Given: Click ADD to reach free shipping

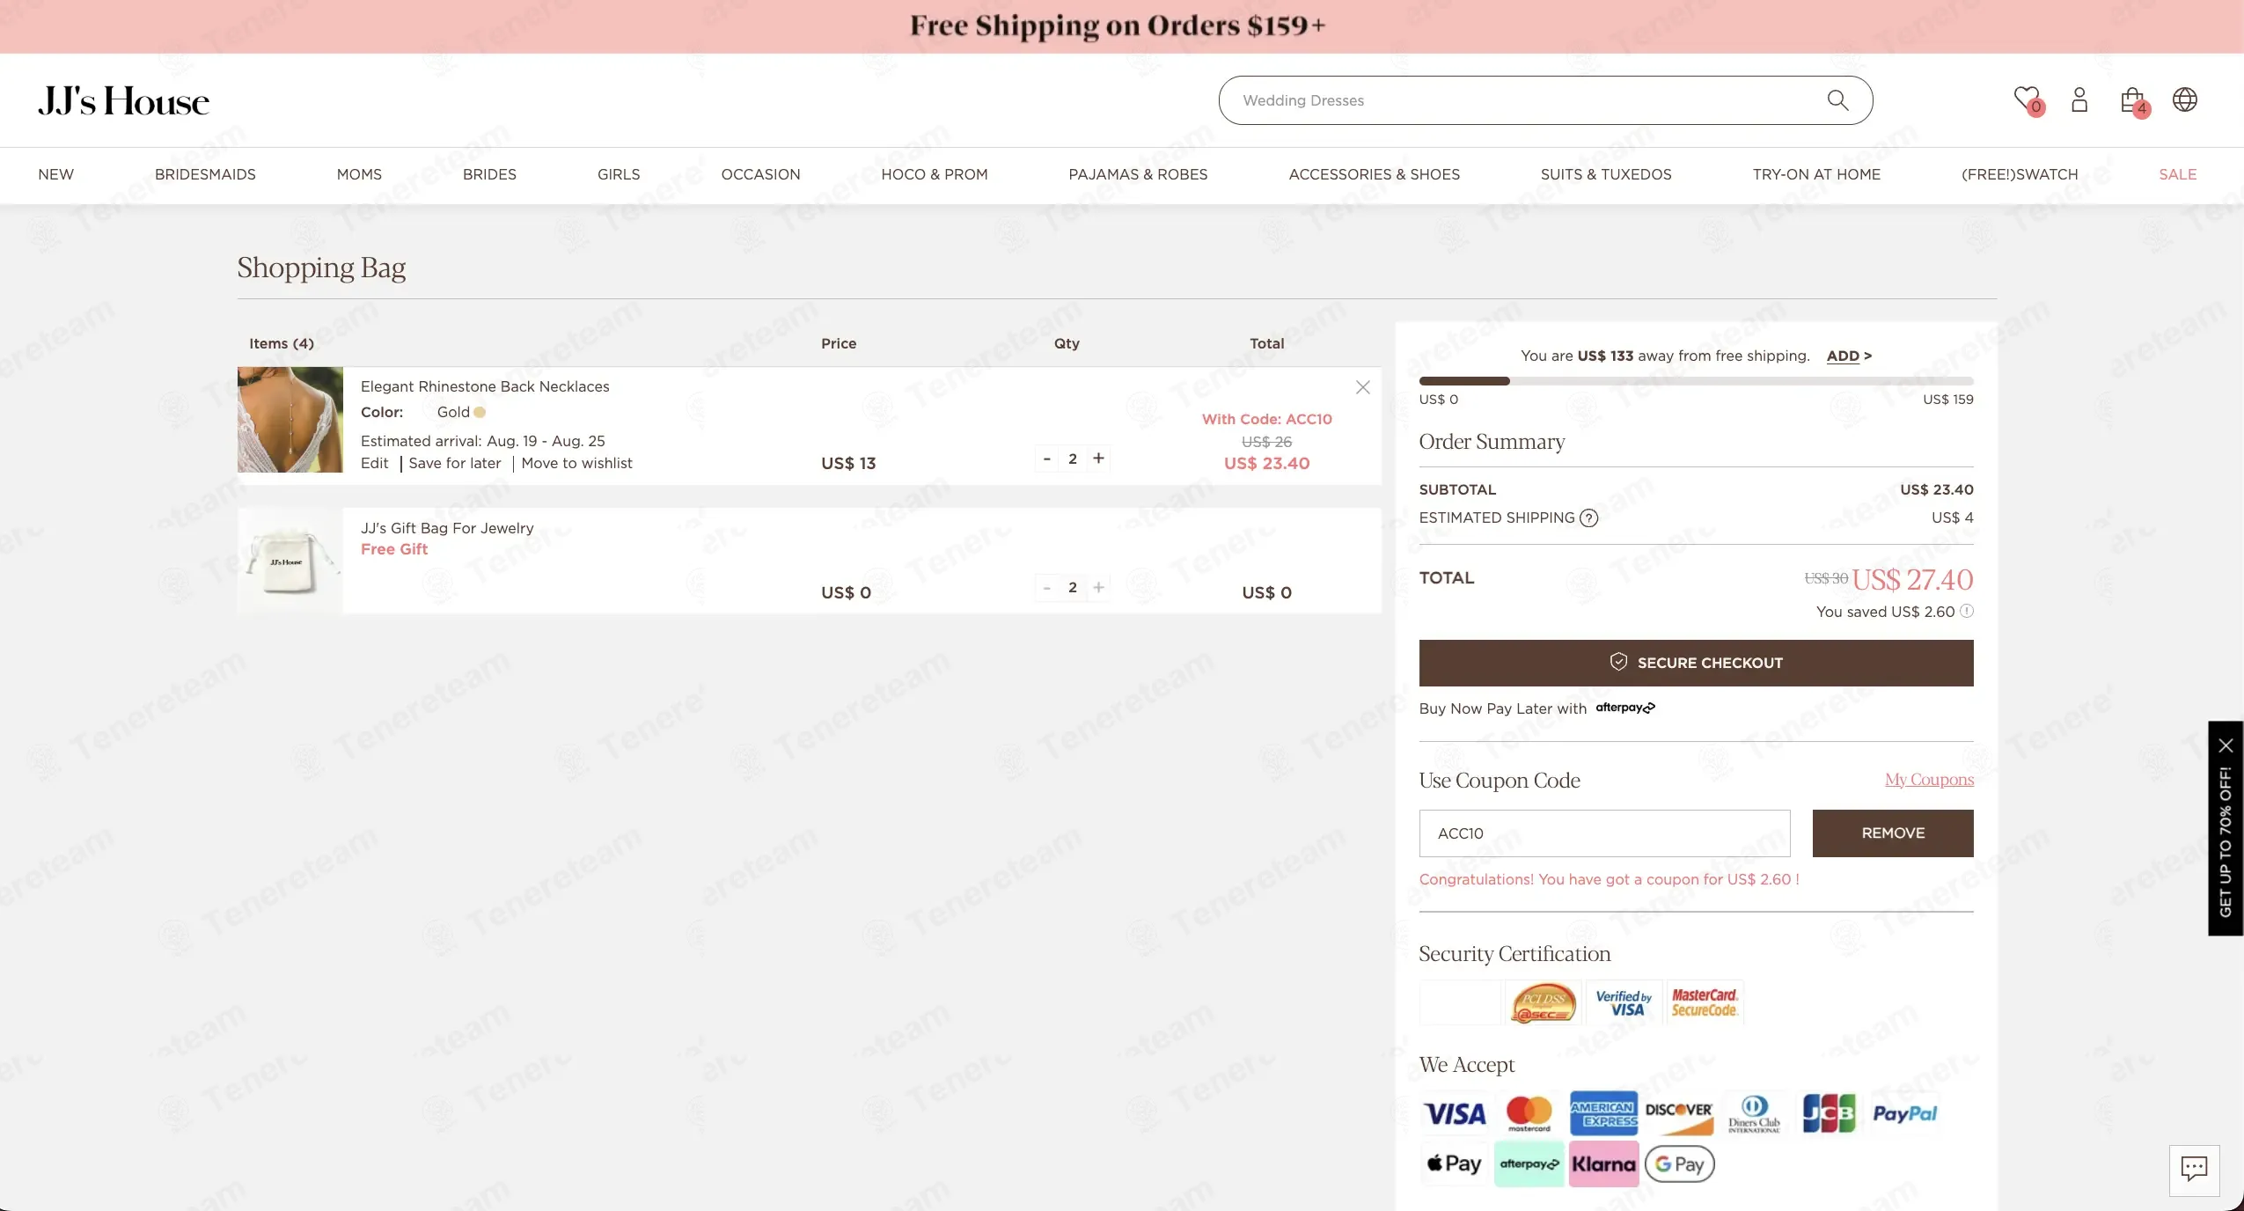Looking at the screenshot, I should (1849, 356).
